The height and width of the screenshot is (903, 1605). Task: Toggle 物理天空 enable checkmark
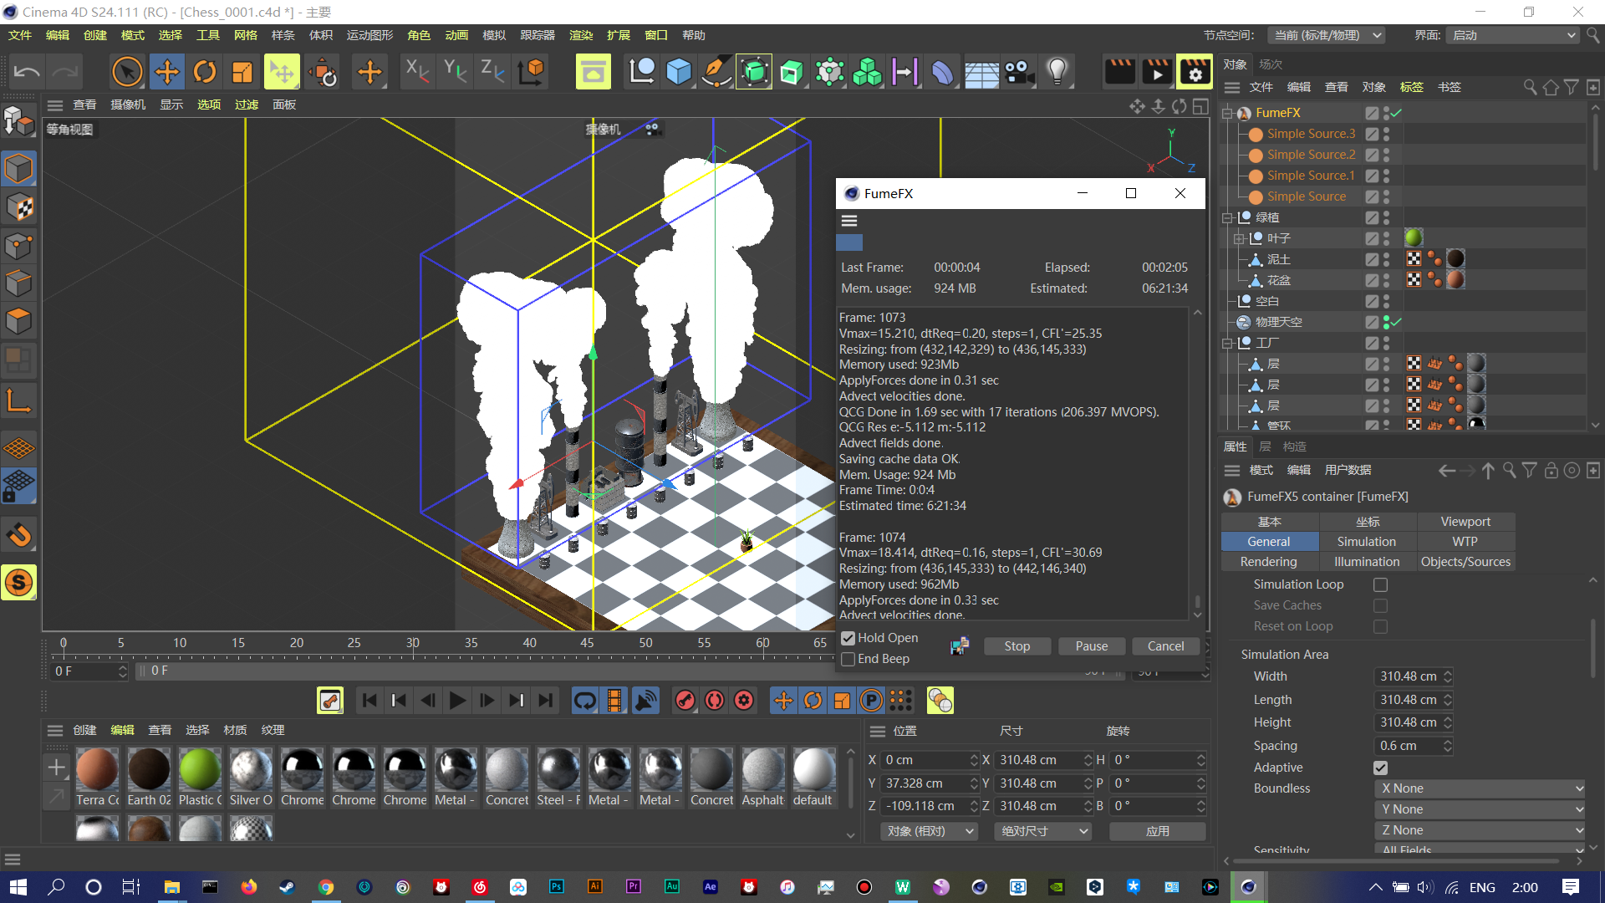click(x=1396, y=322)
